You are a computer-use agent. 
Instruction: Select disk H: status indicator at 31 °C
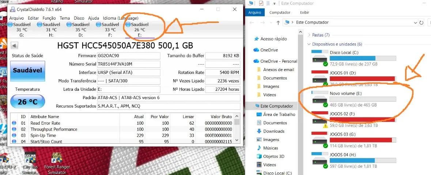tap(49, 30)
